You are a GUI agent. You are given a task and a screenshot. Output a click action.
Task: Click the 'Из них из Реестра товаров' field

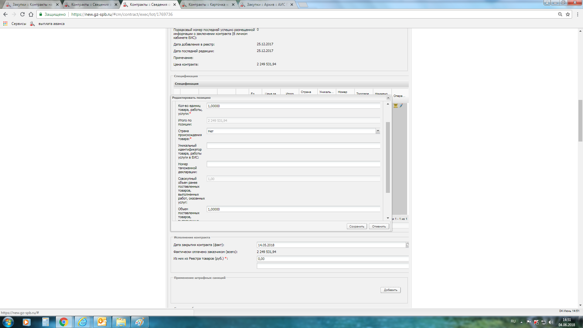(x=333, y=259)
